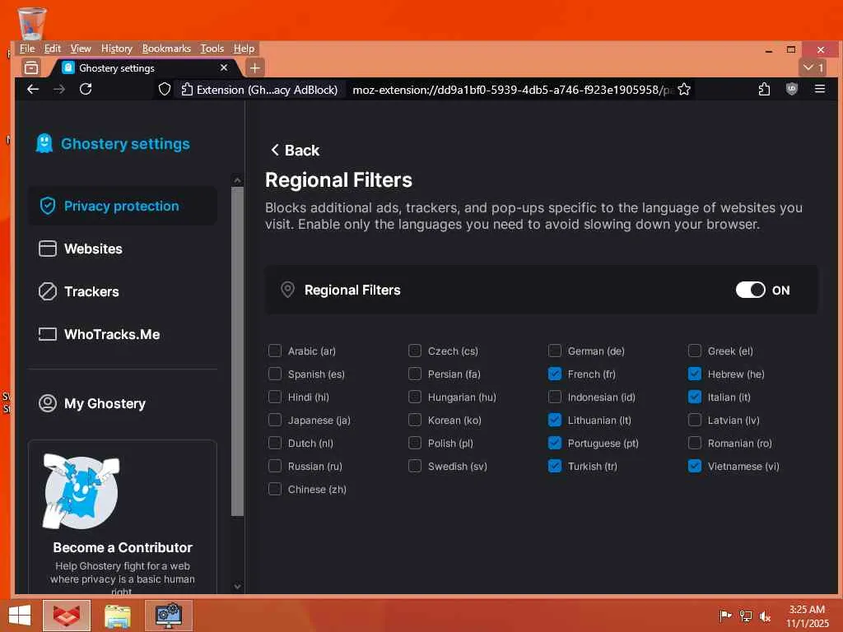Click the Websites window icon in sidebar
Image resolution: width=843 pixels, height=632 pixels.
(x=47, y=249)
